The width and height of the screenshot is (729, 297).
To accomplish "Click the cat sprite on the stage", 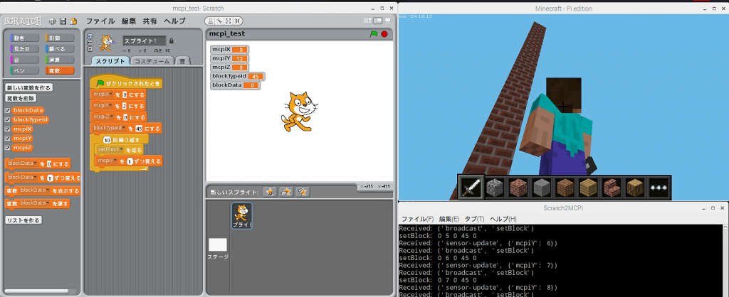I will click(299, 112).
